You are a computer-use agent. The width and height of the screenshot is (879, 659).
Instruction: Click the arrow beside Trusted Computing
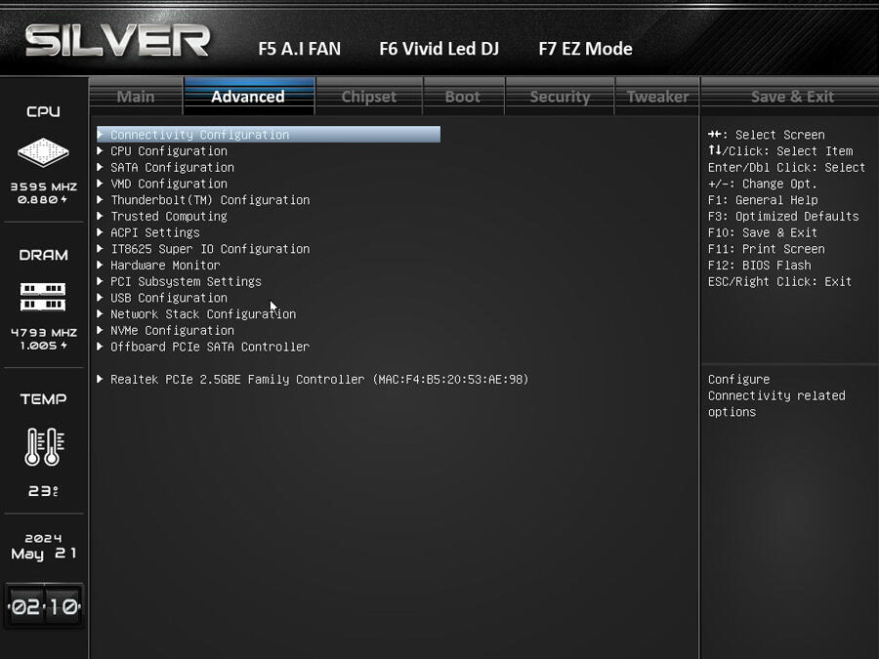100,216
